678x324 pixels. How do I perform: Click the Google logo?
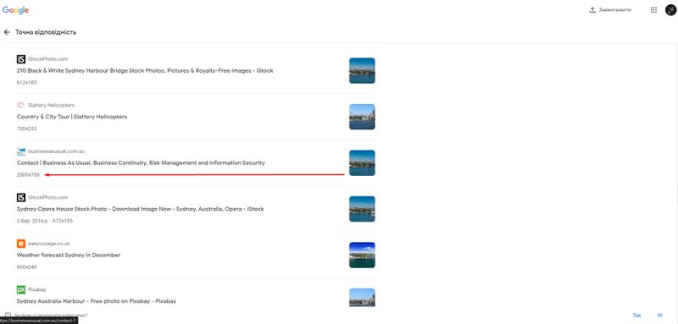click(15, 10)
